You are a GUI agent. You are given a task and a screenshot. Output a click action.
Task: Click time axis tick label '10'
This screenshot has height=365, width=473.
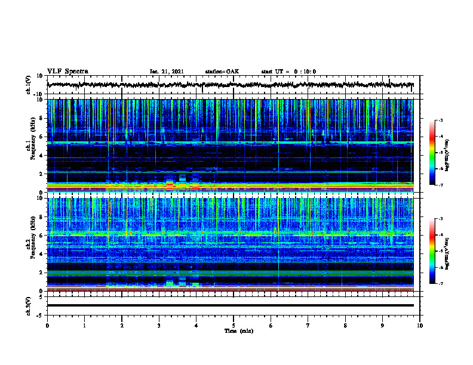420,326
